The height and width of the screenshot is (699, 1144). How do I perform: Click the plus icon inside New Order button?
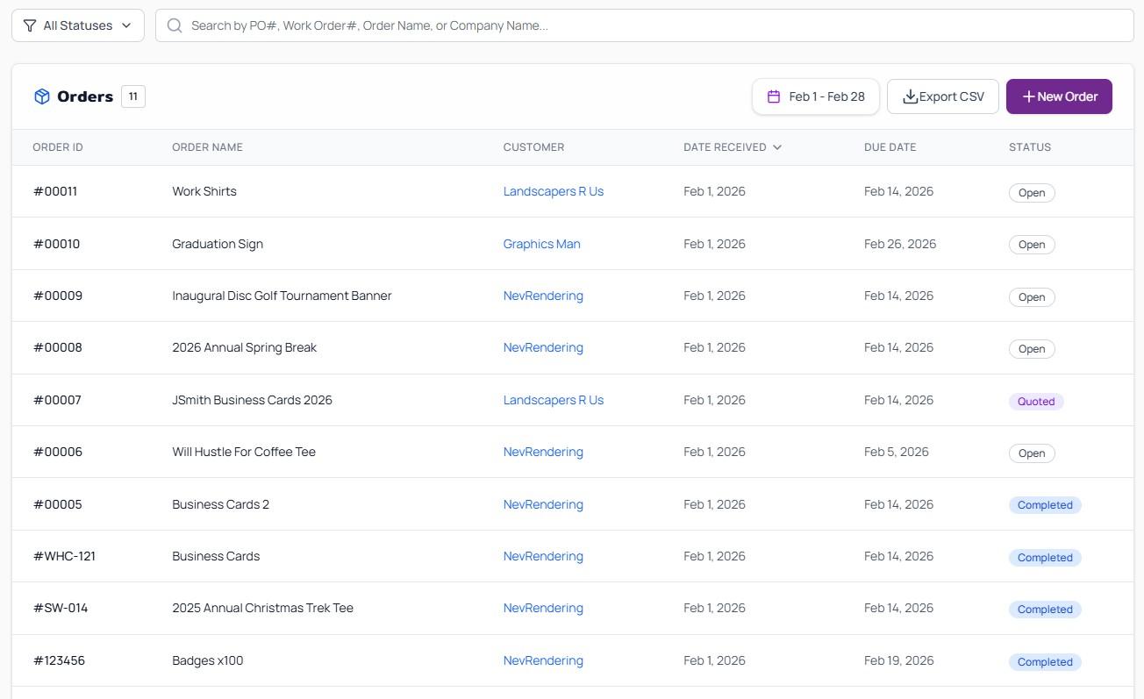tap(1028, 96)
